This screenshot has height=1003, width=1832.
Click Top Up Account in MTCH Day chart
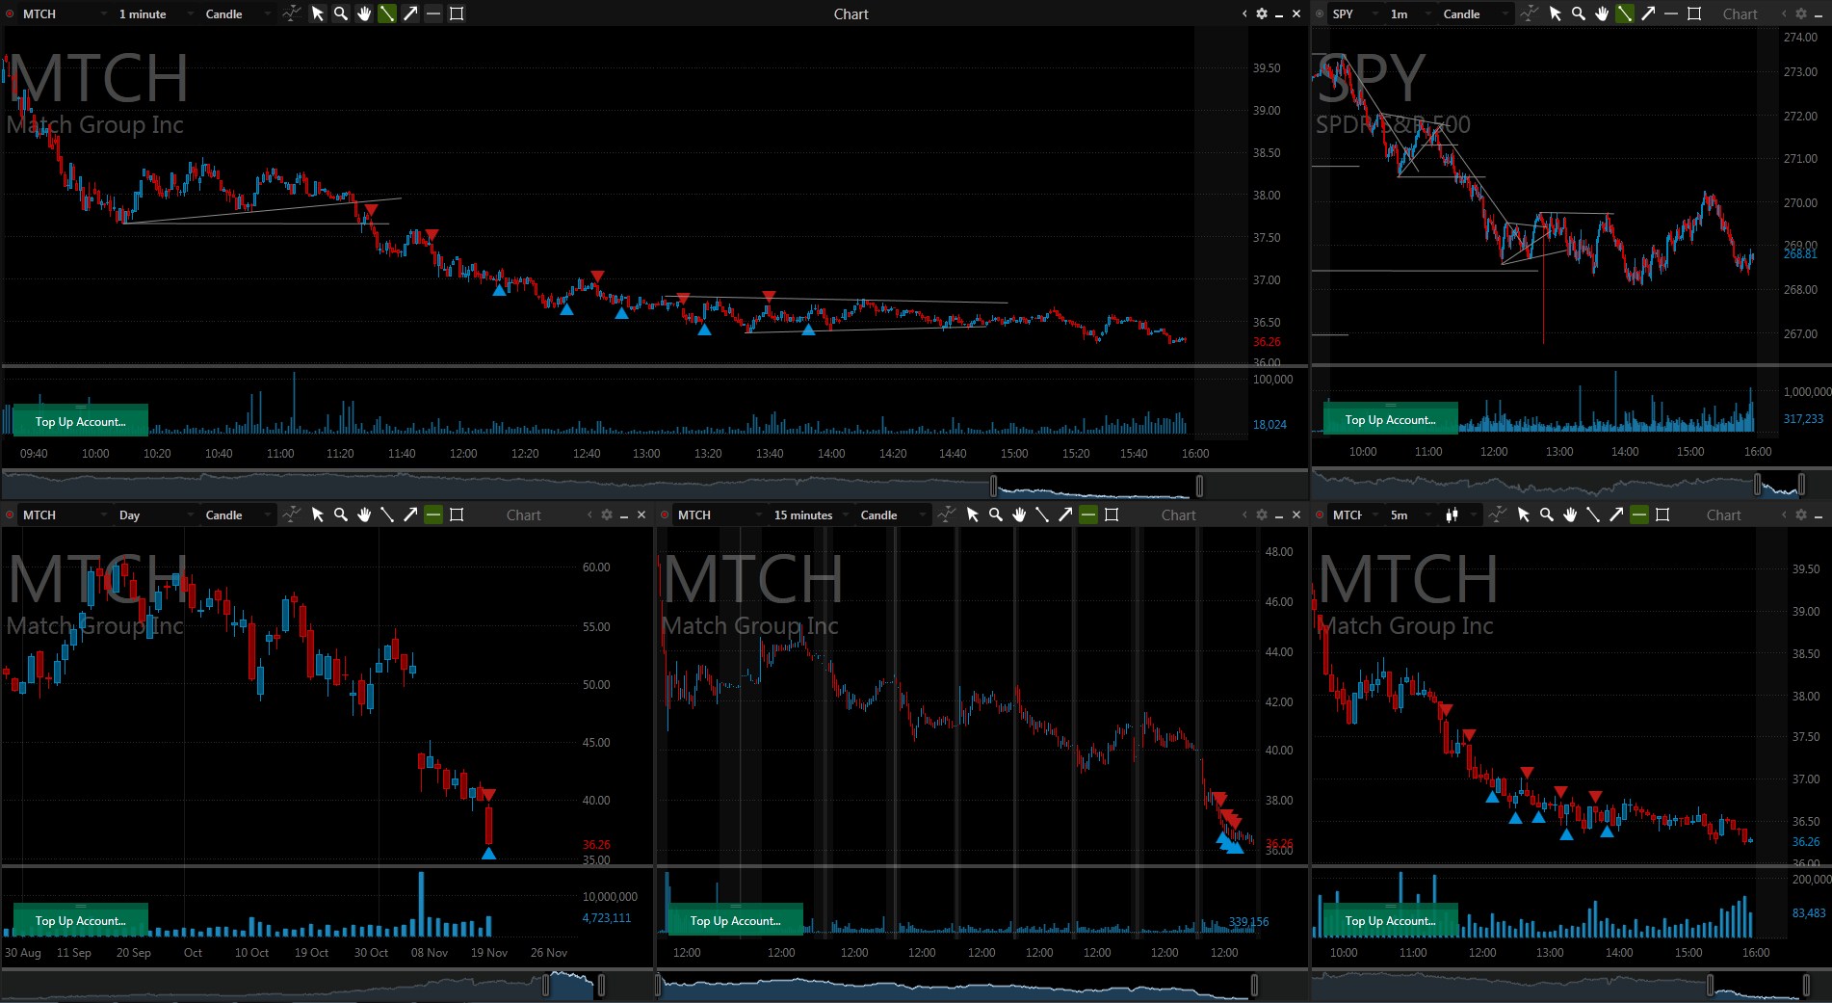pyautogui.click(x=81, y=920)
